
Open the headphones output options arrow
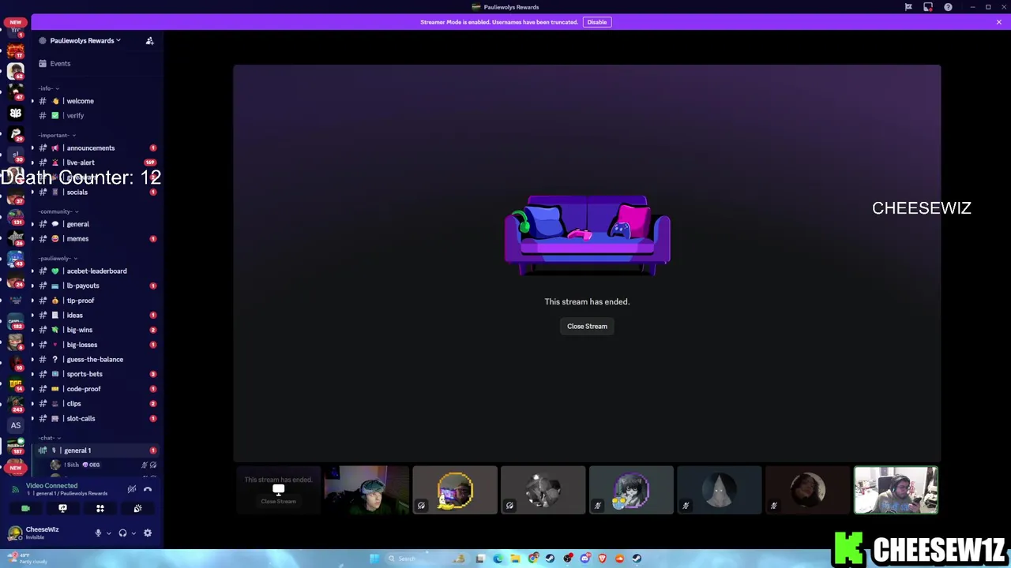tap(133, 533)
